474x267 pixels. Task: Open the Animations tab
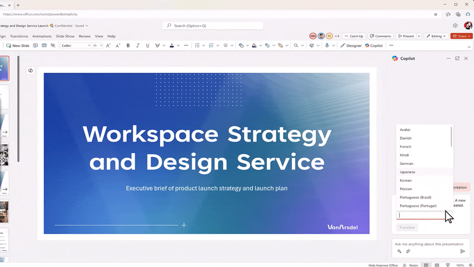click(42, 36)
